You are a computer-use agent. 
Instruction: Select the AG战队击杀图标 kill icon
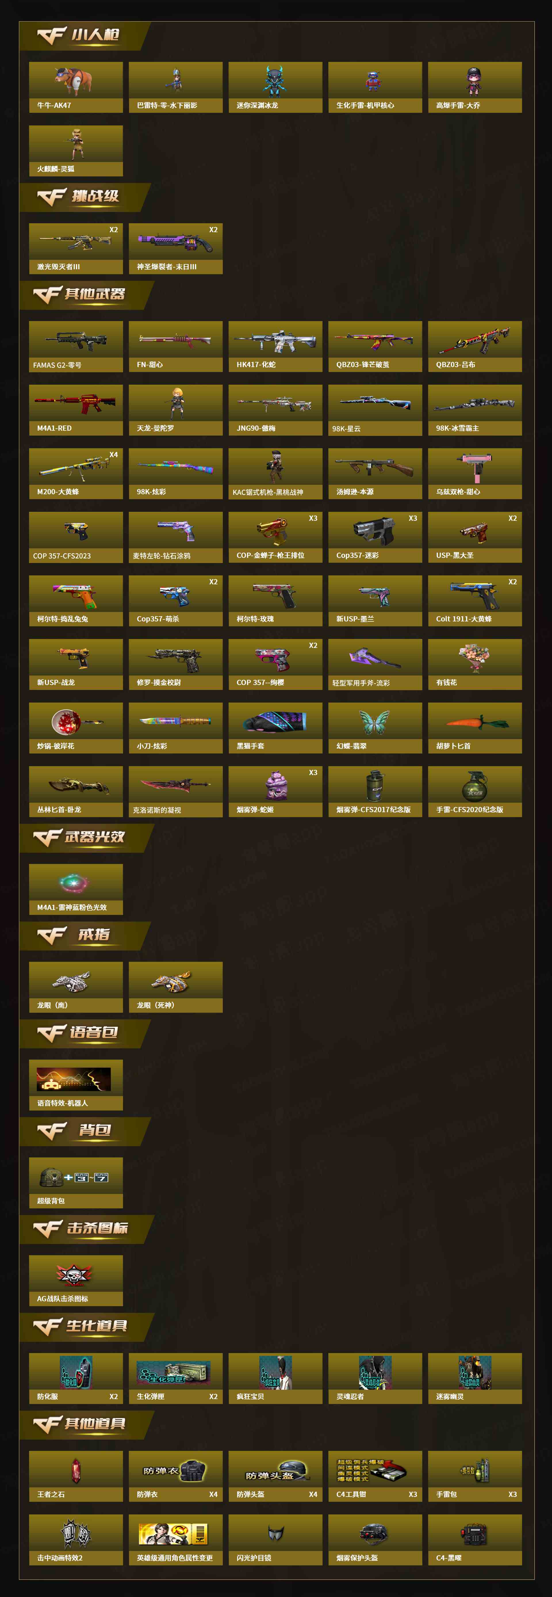[x=76, y=1281]
